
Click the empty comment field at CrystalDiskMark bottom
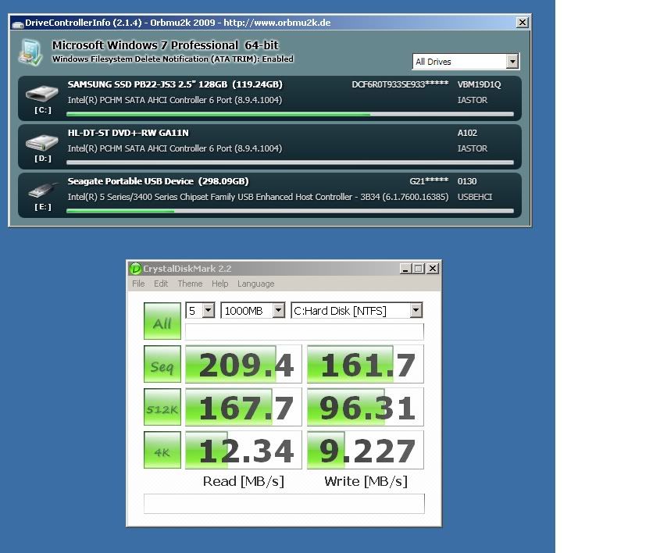[x=284, y=504]
